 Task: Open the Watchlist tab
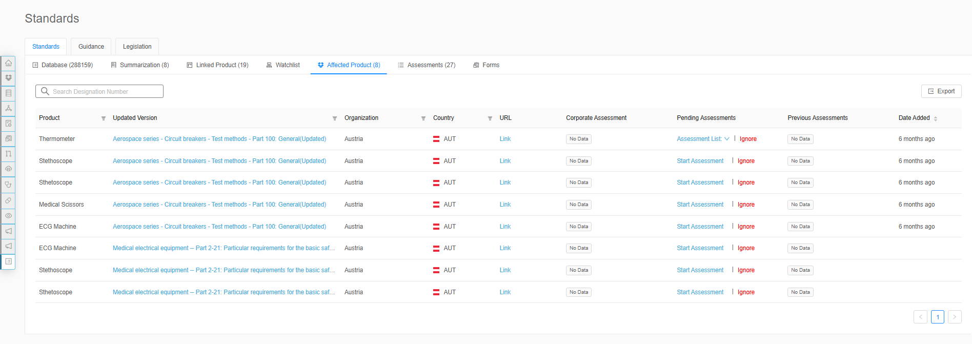(x=283, y=65)
